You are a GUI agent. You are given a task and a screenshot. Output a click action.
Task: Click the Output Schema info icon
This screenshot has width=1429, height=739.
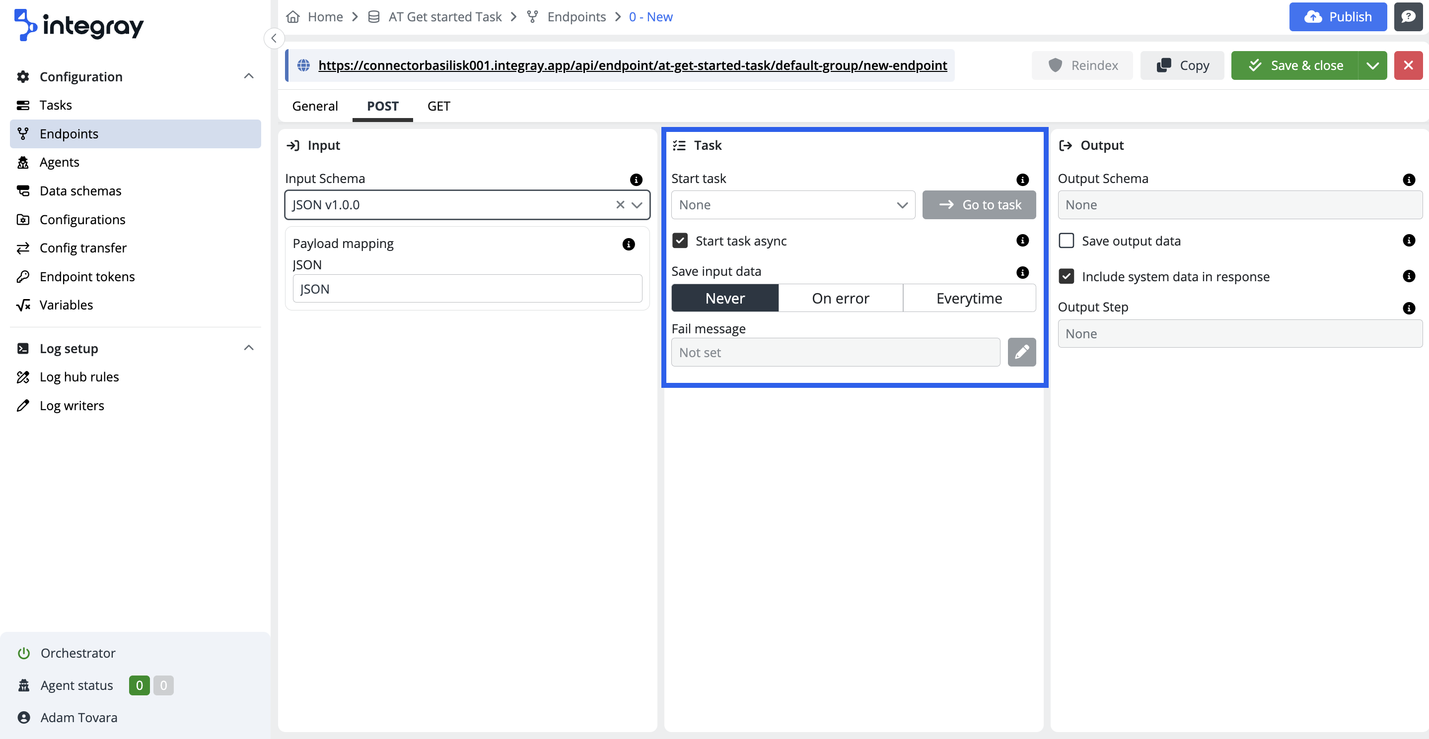tap(1408, 180)
